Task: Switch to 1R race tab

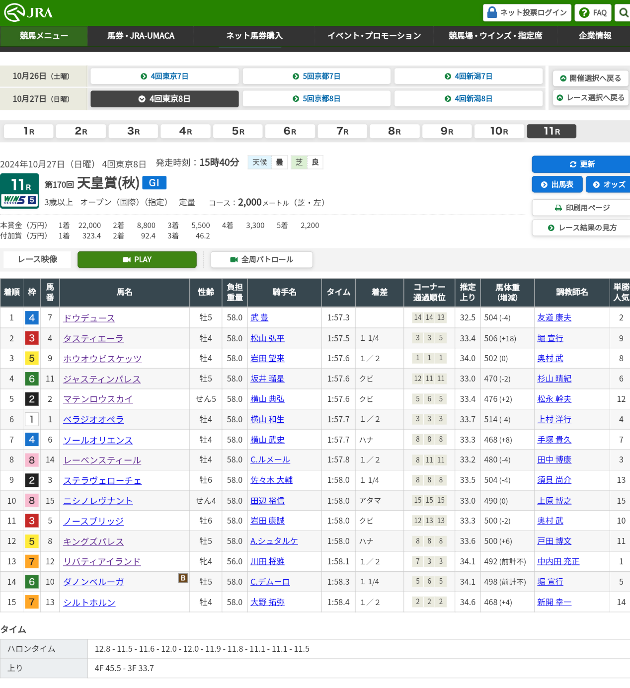Action: point(29,131)
